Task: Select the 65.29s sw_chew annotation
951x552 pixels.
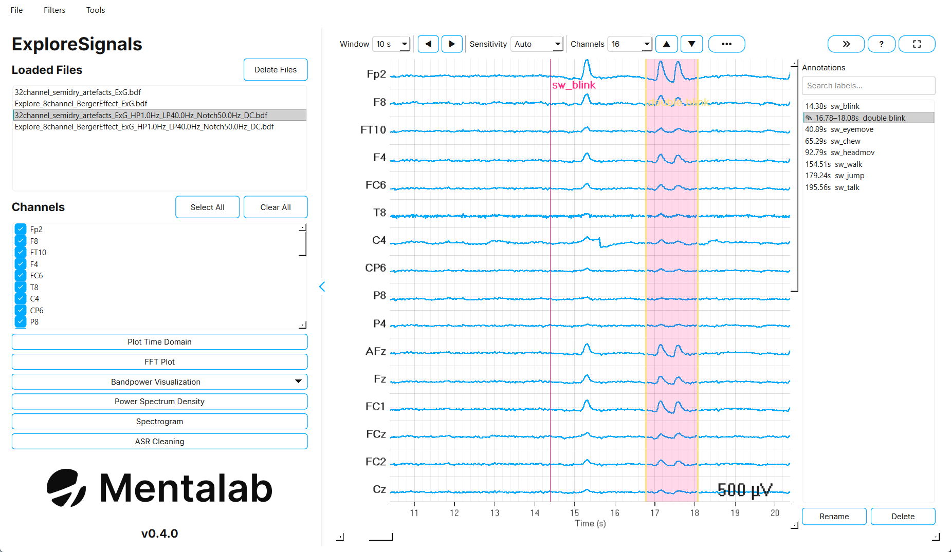Action: click(869, 141)
